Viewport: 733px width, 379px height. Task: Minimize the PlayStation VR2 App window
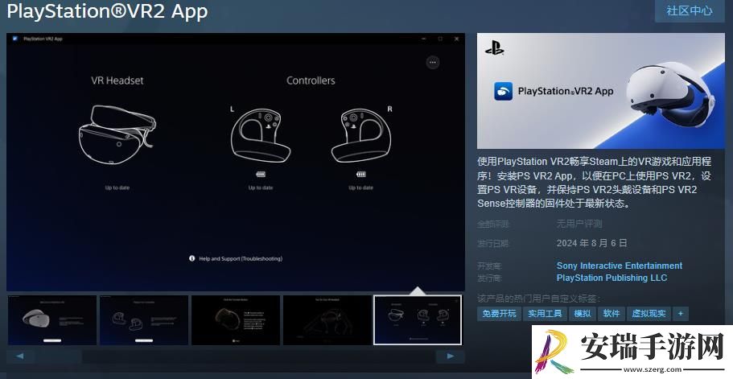click(x=423, y=39)
